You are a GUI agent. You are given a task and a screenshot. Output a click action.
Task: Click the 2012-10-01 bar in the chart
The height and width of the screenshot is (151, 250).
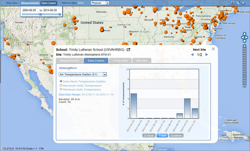pyautogui.click(x=187, y=108)
